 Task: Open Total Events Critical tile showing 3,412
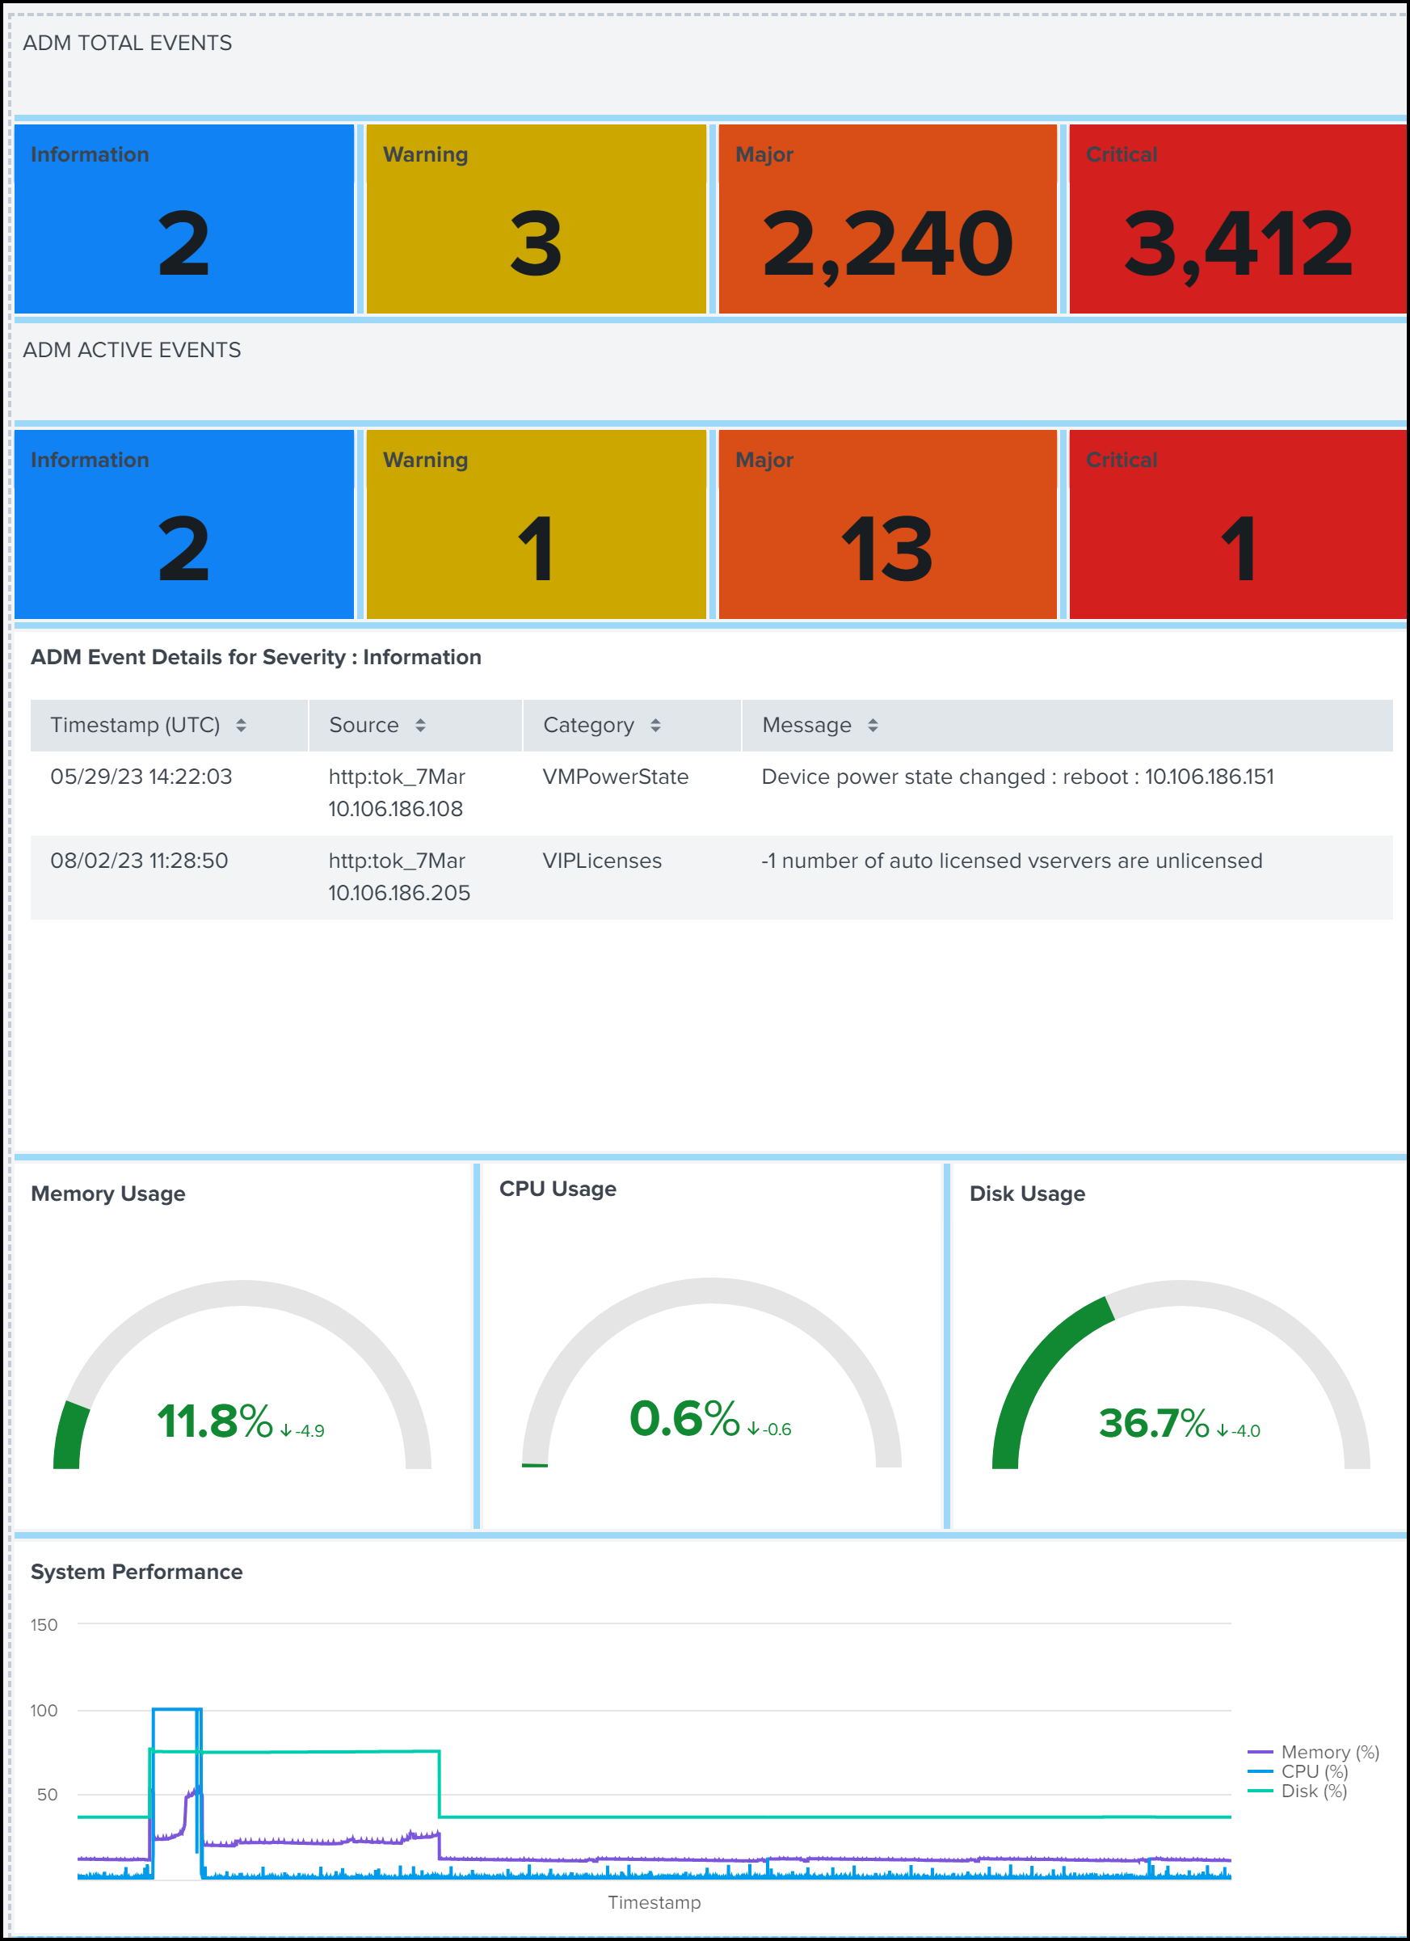pyautogui.click(x=1237, y=219)
